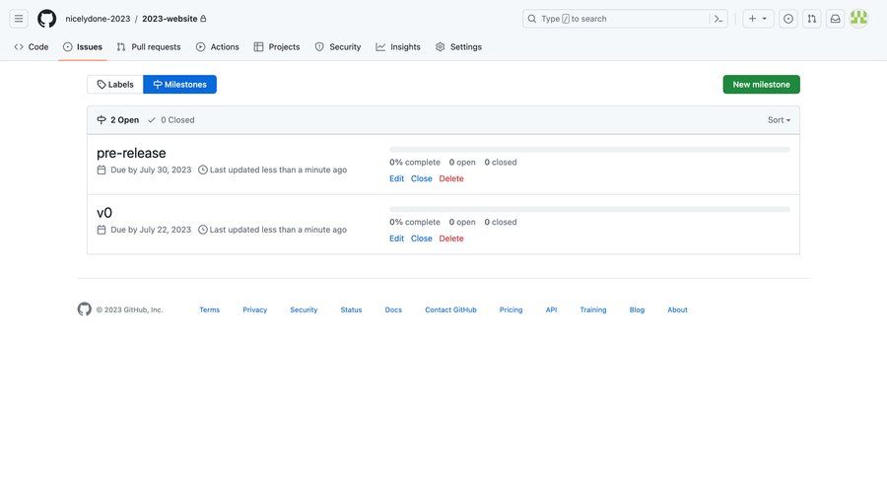Open the footer Docs link

point(393,309)
